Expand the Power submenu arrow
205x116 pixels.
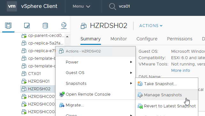coord(131,62)
